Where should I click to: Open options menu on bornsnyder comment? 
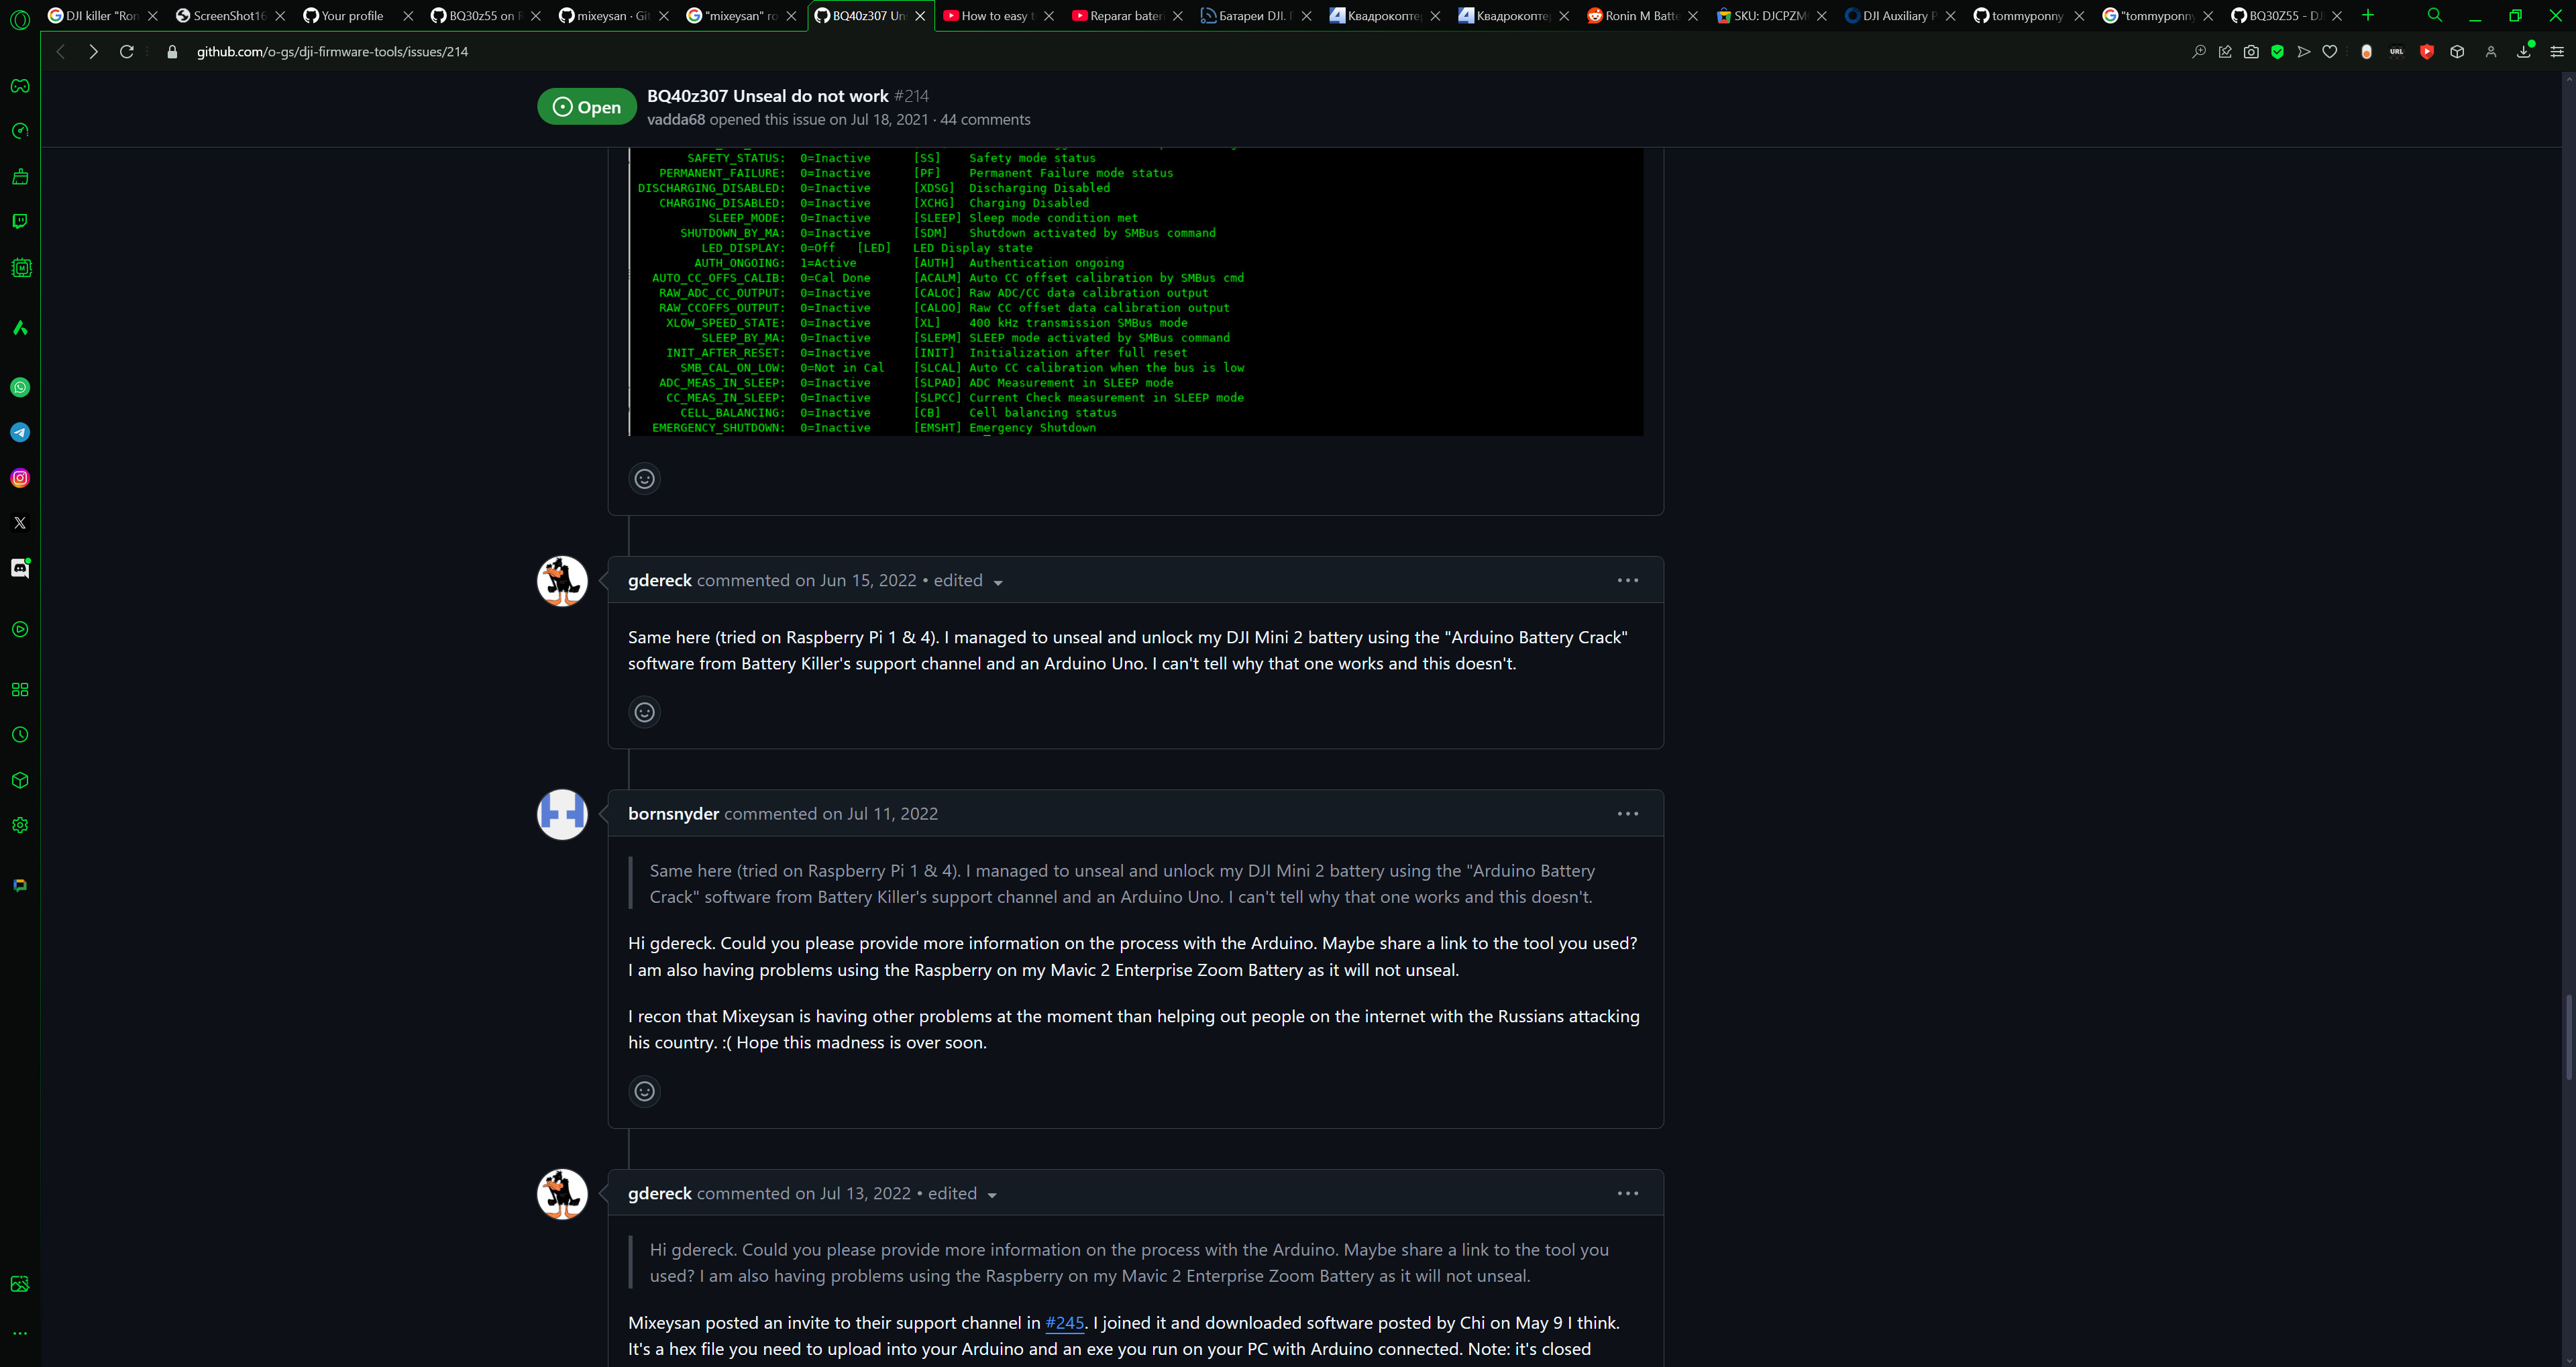[x=1628, y=814]
